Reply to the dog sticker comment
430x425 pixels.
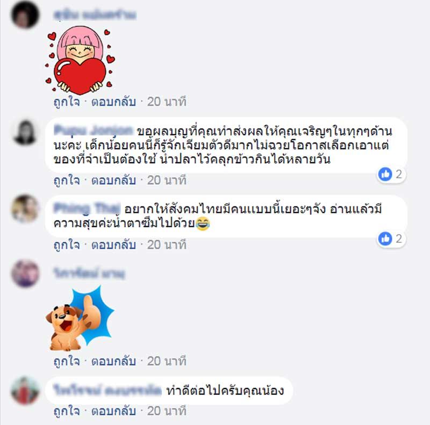tap(113, 361)
